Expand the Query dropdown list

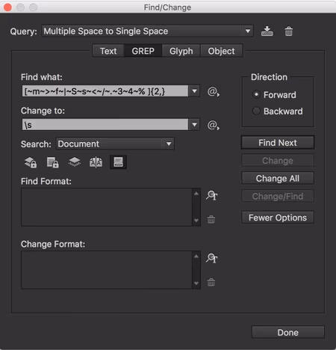point(248,31)
